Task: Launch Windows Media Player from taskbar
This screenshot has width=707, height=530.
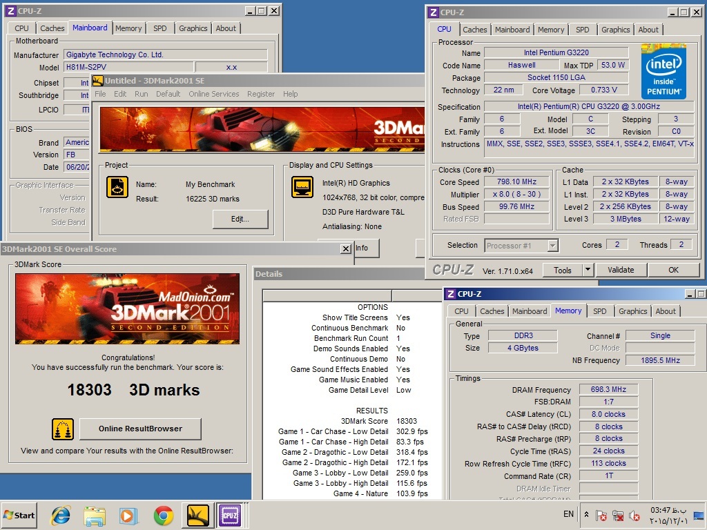Action: (128, 516)
